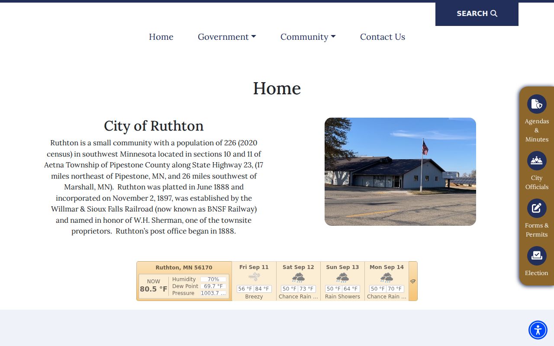Select the Dew Point 69.7 °F value

click(213, 286)
